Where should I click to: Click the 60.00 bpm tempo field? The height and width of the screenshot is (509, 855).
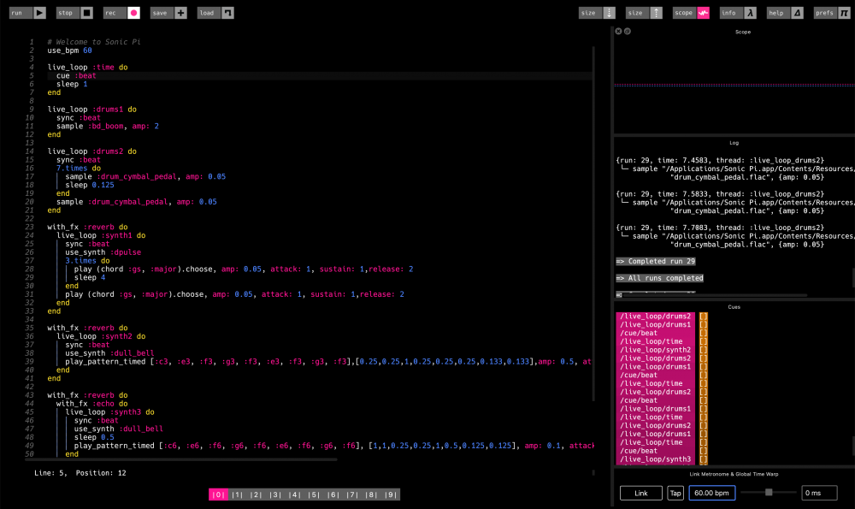(711, 493)
